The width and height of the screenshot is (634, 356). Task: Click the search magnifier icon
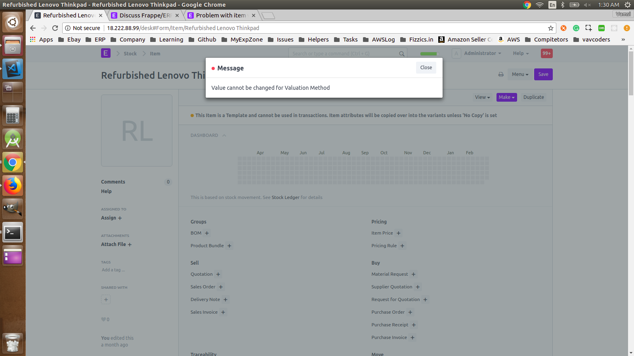pos(402,54)
